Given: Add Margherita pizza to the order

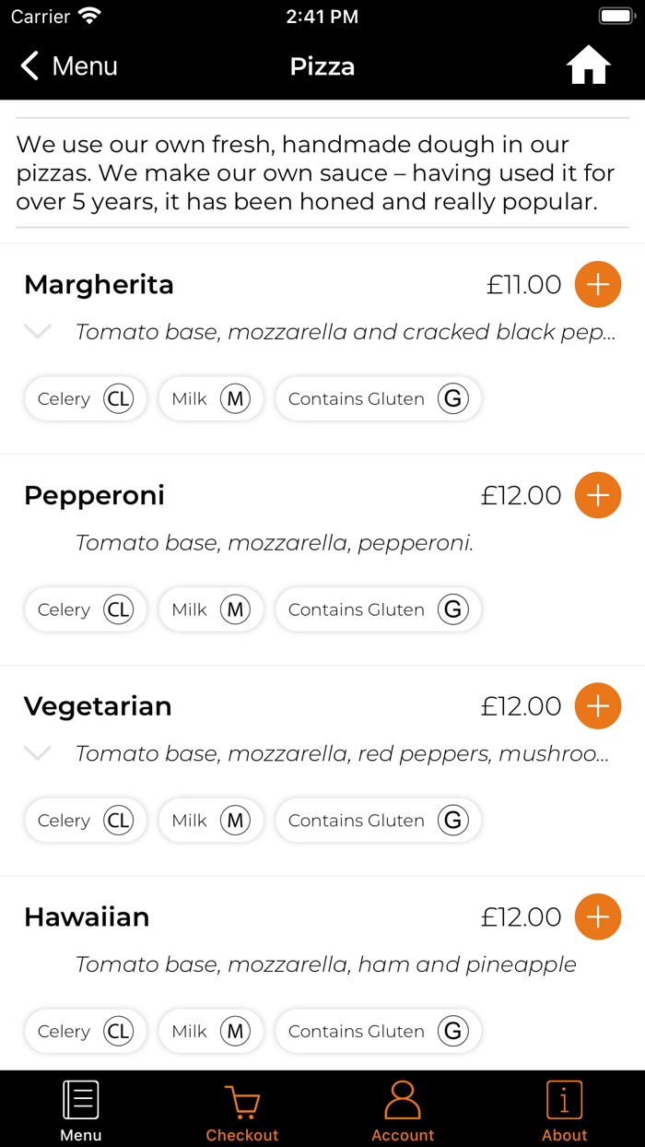Looking at the screenshot, I should click(597, 284).
